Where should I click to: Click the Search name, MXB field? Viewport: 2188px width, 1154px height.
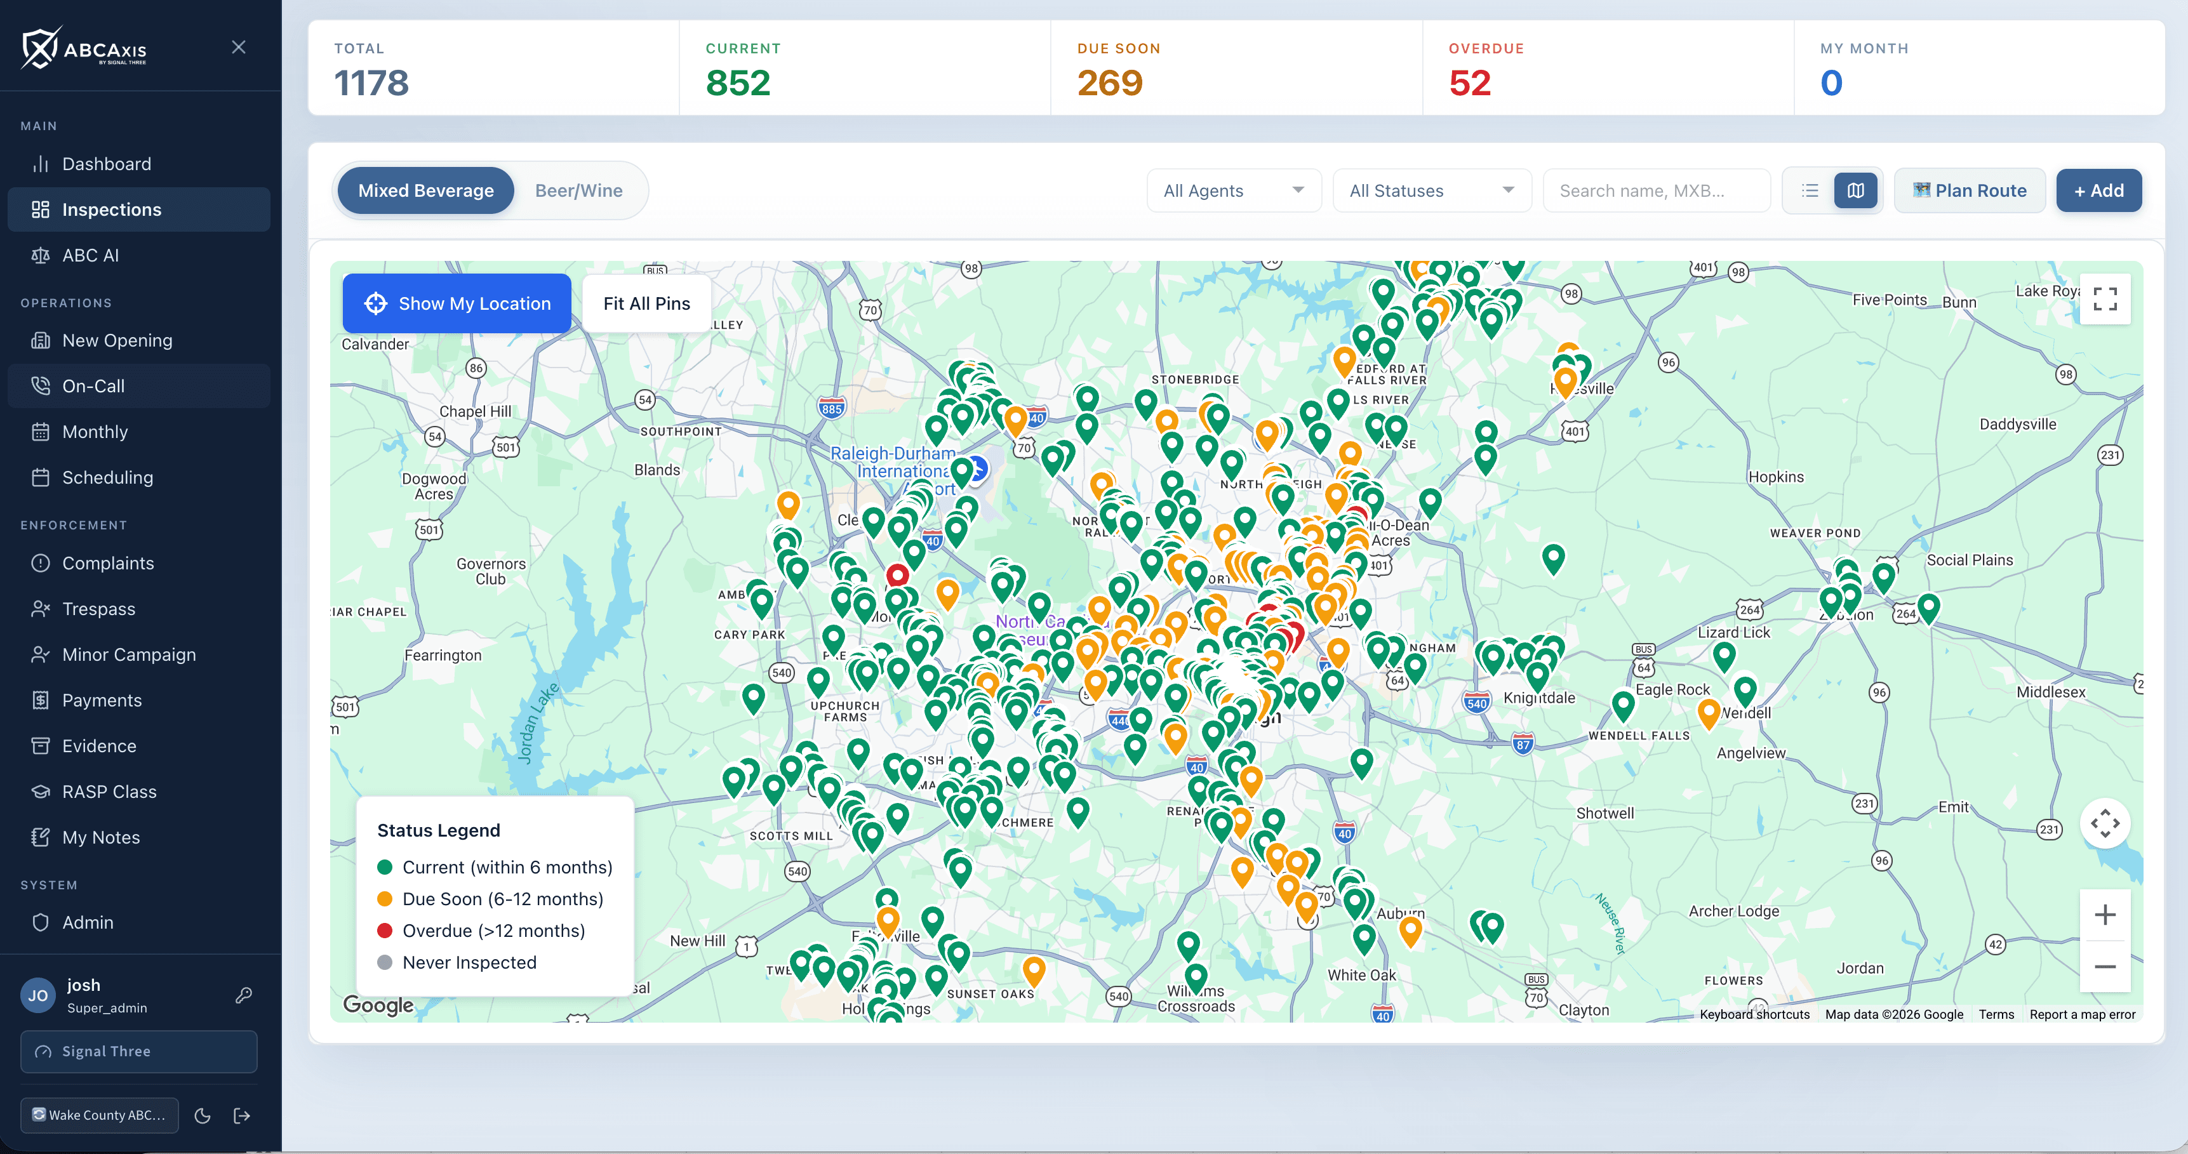click(x=1657, y=190)
